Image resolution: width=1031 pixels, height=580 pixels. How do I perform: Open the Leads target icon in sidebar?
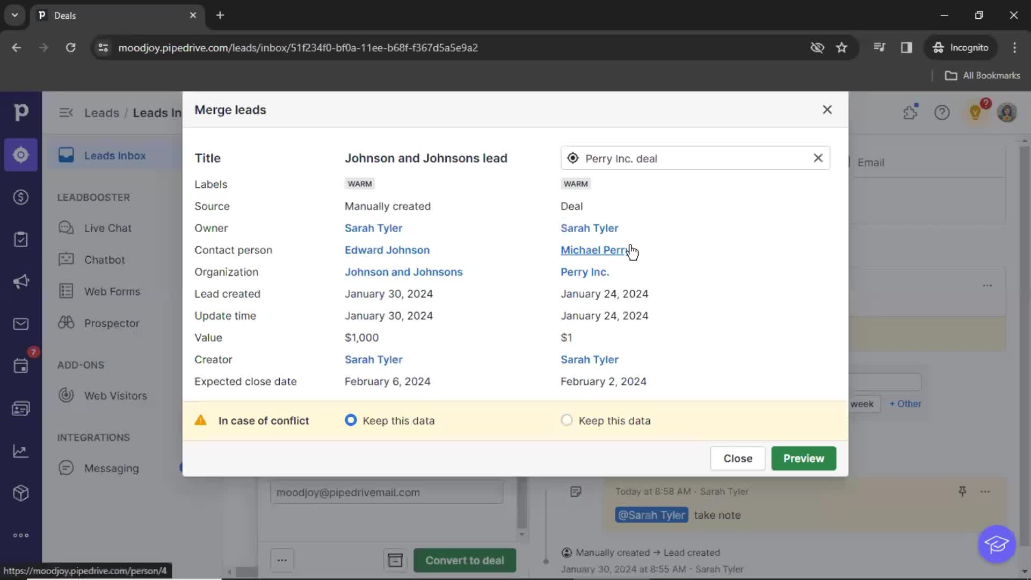click(20, 155)
